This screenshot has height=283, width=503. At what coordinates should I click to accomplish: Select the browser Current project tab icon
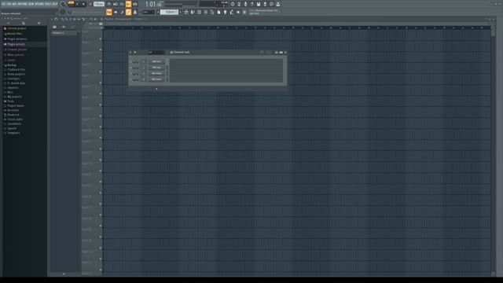24,23
